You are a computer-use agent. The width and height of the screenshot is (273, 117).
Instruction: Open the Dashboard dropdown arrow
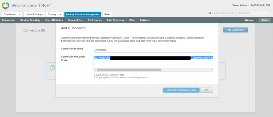click(x=20, y=14)
